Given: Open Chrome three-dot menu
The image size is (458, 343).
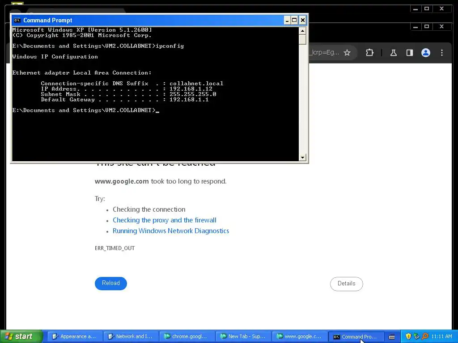Looking at the screenshot, I should [441, 53].
